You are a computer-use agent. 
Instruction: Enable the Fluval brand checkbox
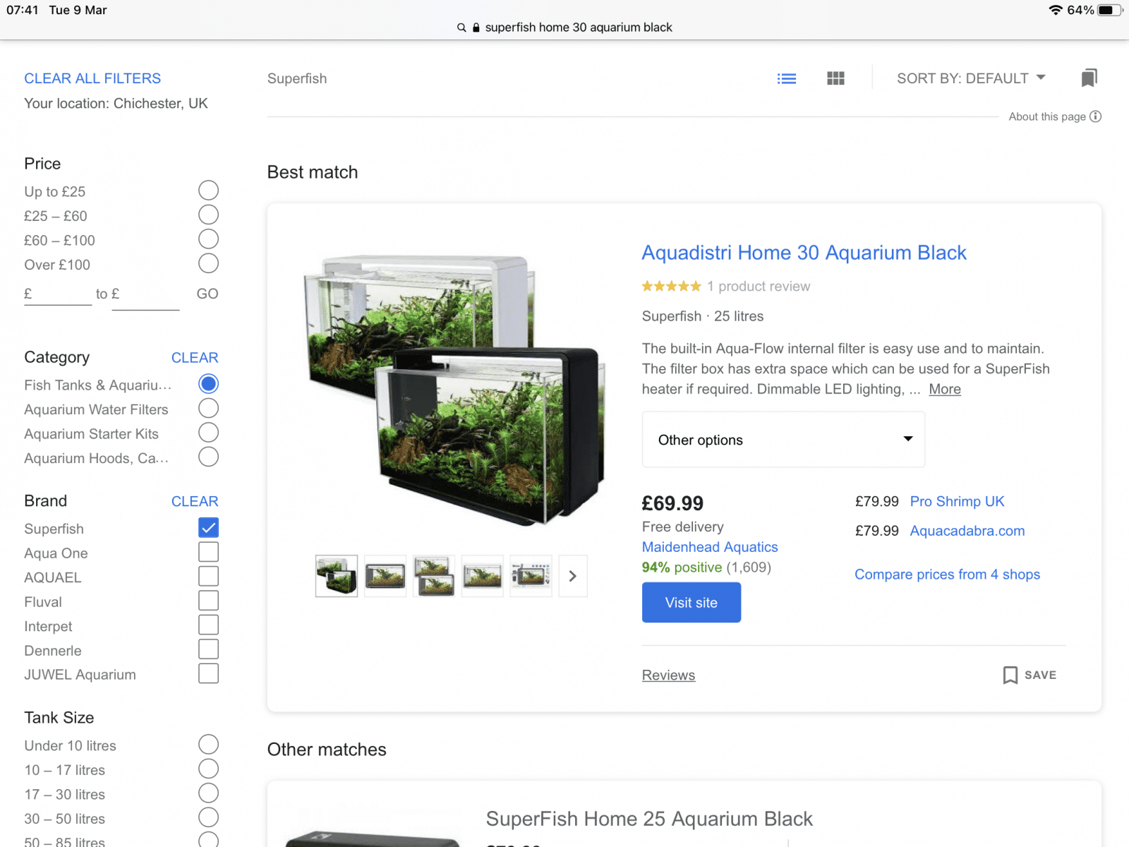(x=208, y=601)
